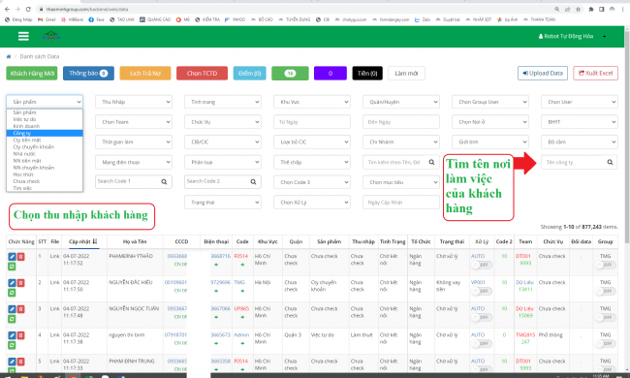Toggle AUTO OFF switch in row 3
The width and height of the screenshot is (630, 378).
(x=482, y=317)
